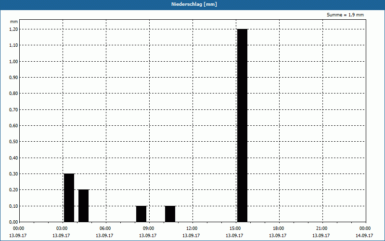Select the 0,20 mm precipitation bar
Screen dimensions: 385x241
click(x=83, y=206)
